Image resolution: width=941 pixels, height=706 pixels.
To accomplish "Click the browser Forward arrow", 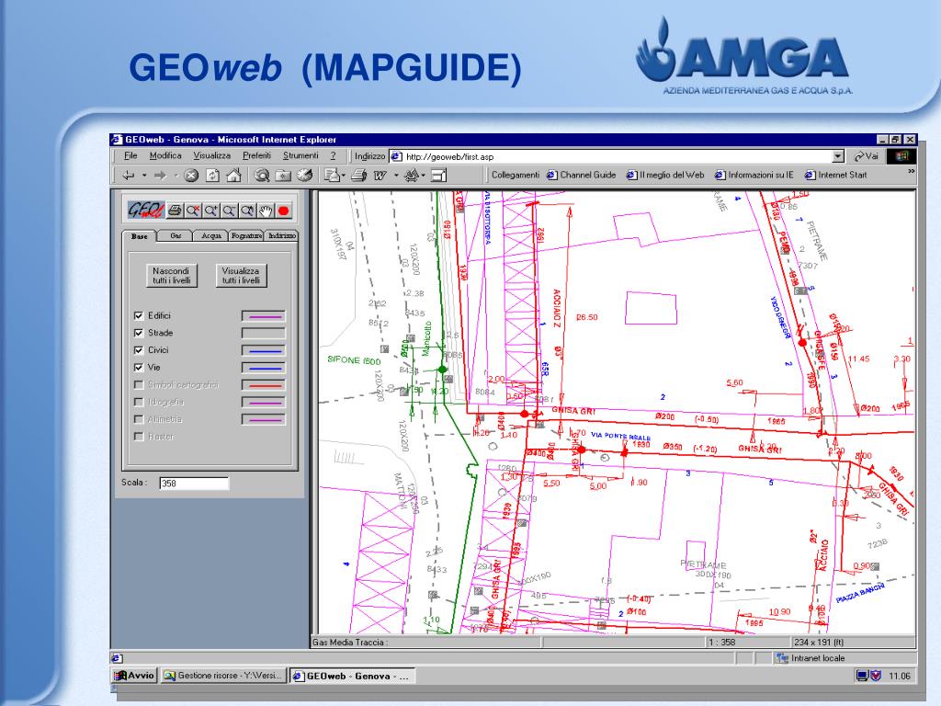I will [x=160, y=176].
